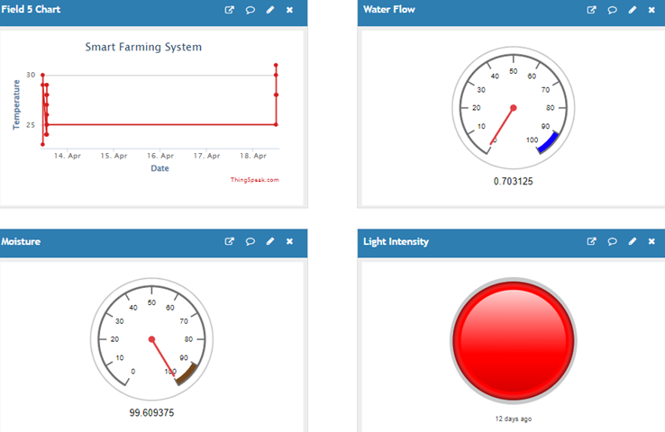Edit the Moisture gauge widget

tap(270, 241)
